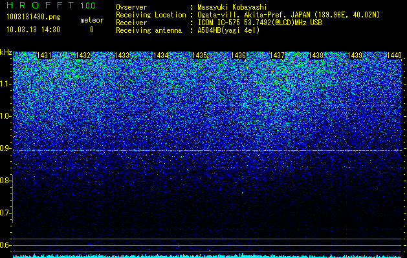Click the A504HB(yagi 4el) antenna text
This screenshot has height=258, width=407.
coord(228,30)
